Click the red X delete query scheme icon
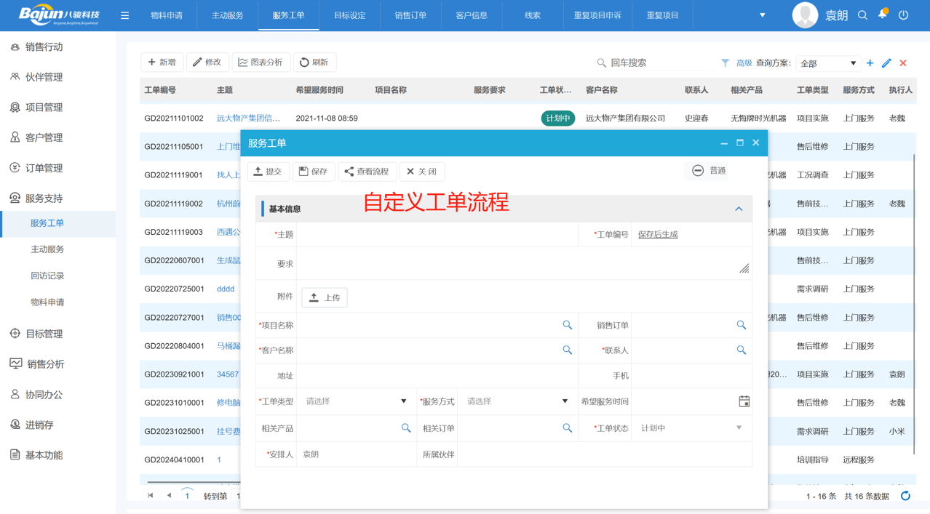Image resolution: width=930 pixels, height=514 pixels. (903, 63)
